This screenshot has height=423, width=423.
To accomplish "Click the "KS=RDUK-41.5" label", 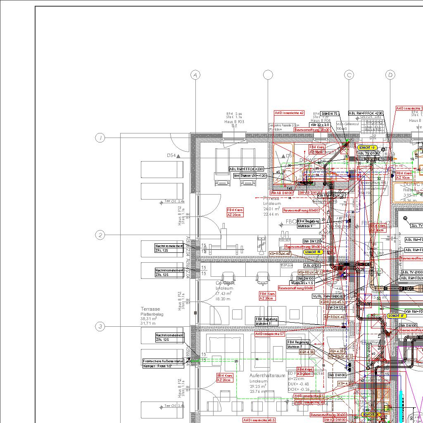I will click(340, 356).
